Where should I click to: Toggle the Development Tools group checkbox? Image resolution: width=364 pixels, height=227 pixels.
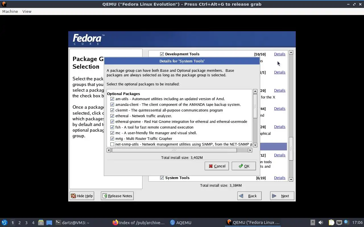click(162, 54)
